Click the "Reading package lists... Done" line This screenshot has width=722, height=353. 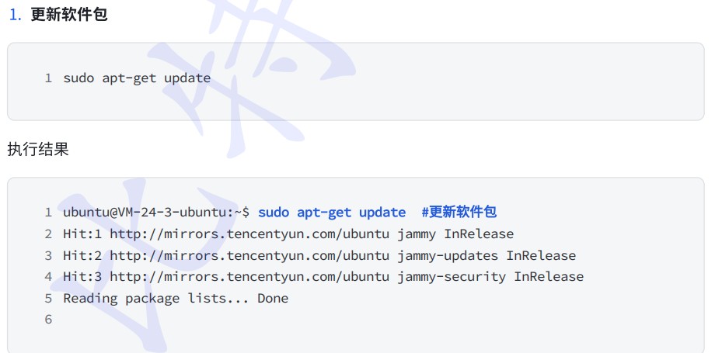point(176,298)
